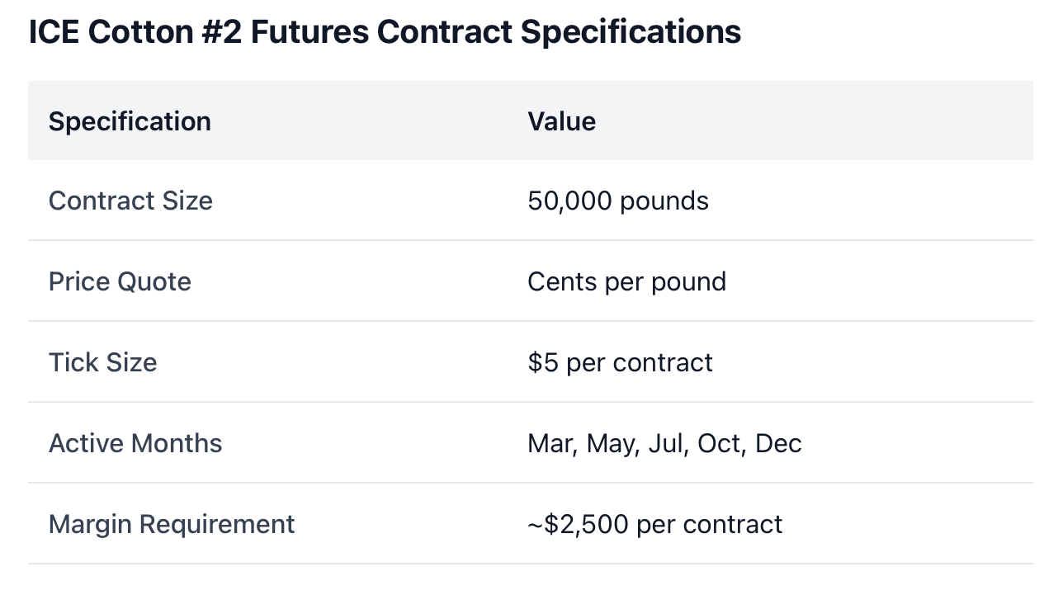Select the Mar, May, Jul, Oct, Dec value
The height and width of the screenshot is (595, 1063).
pyautogui.click(x=665, y=443)
